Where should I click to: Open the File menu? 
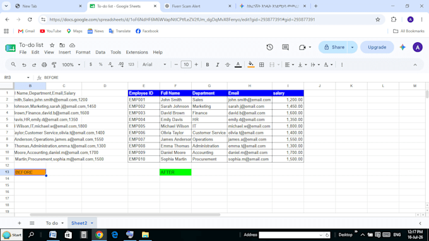coord(23,52)
